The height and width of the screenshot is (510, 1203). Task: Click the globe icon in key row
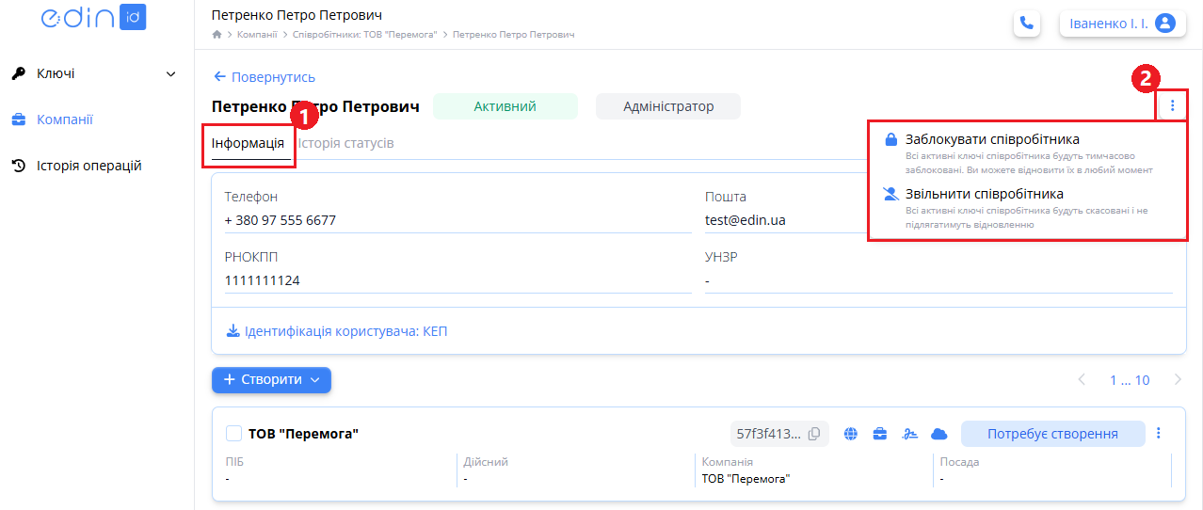[851, 434]
